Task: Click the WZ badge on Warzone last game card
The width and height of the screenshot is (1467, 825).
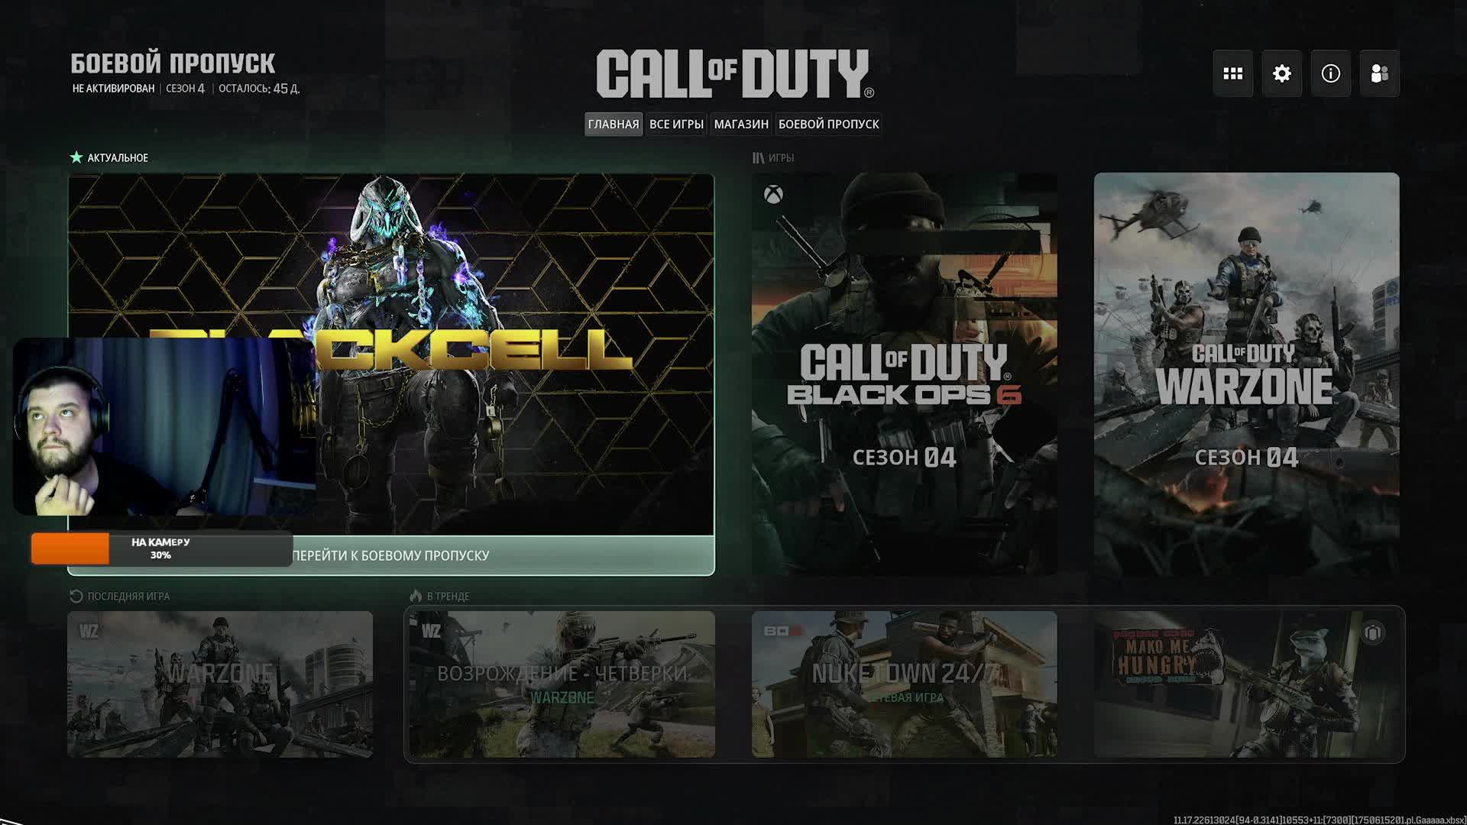Action: click(89, 631)
